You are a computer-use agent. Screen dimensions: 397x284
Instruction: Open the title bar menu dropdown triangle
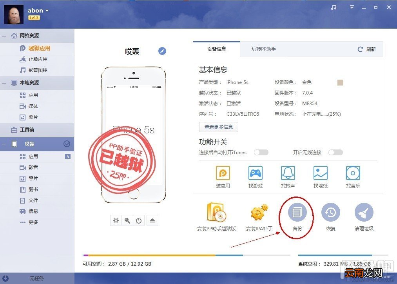point(352,7)
